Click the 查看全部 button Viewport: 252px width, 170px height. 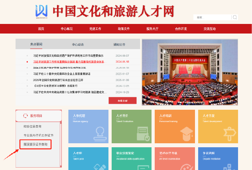(122, 101)
